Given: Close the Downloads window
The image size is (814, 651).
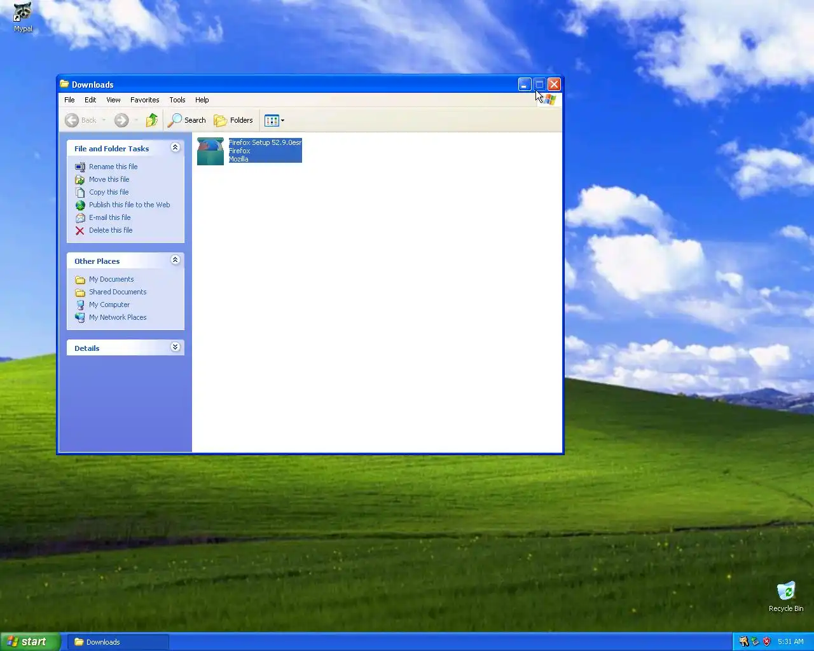Looking at the screenshot, I should (554, 84).
